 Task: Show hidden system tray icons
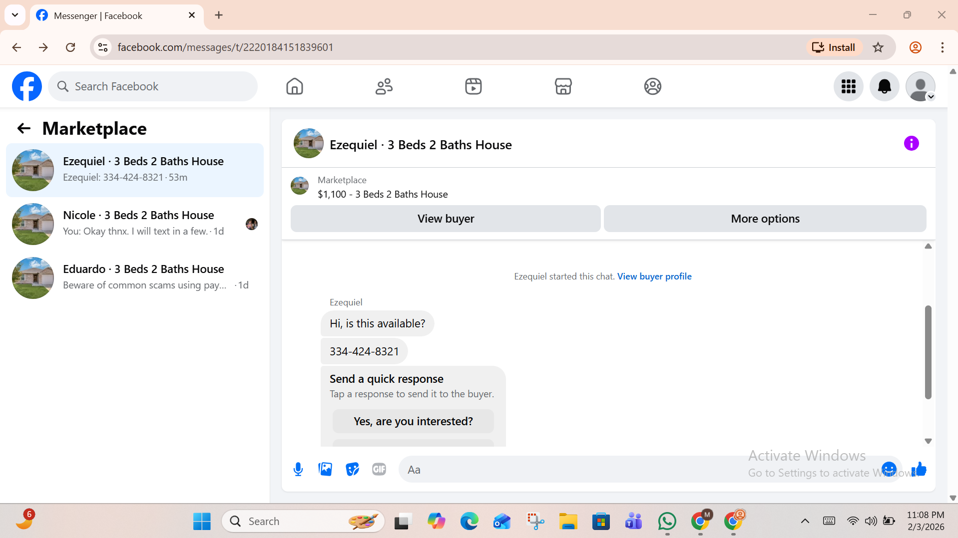coord(805,522)
